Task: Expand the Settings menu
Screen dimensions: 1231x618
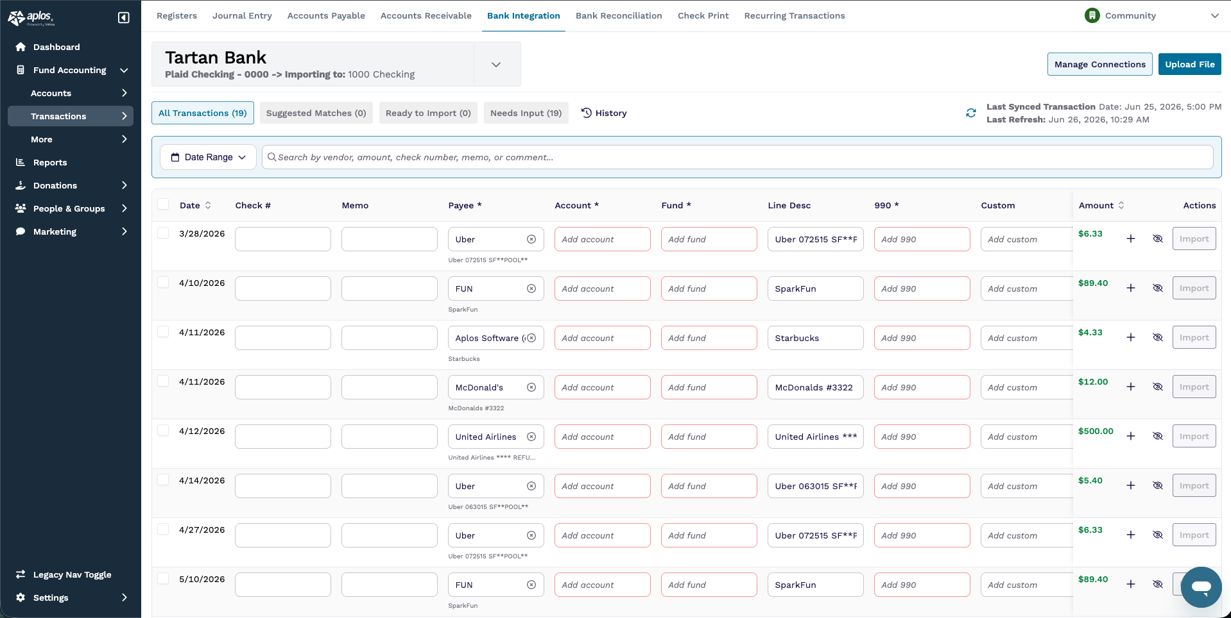Action: (x=124, y=597)
